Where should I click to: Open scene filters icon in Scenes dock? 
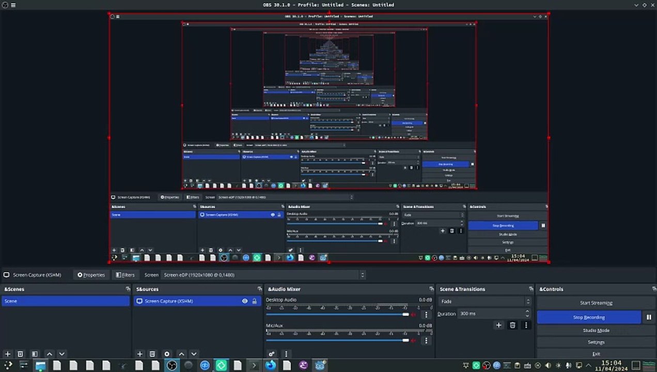click(x=35, y=354)
